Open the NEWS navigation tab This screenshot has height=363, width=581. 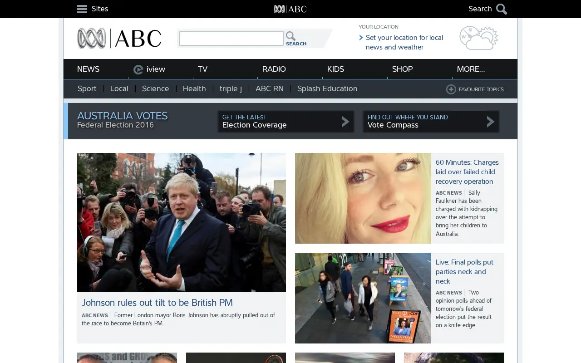88,69
